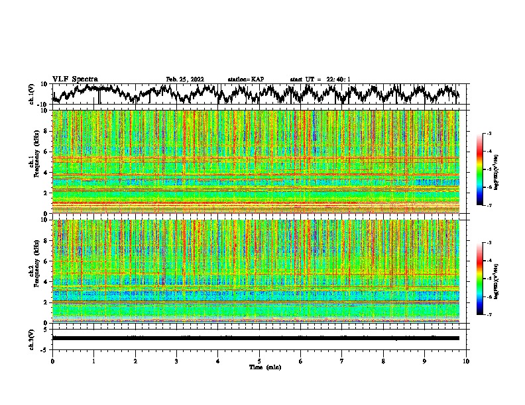Click the "8" kHz tick on ch.2 frequency axis
Image resolution: width=525 pixels, height=405 pixels.
[46, 241]
